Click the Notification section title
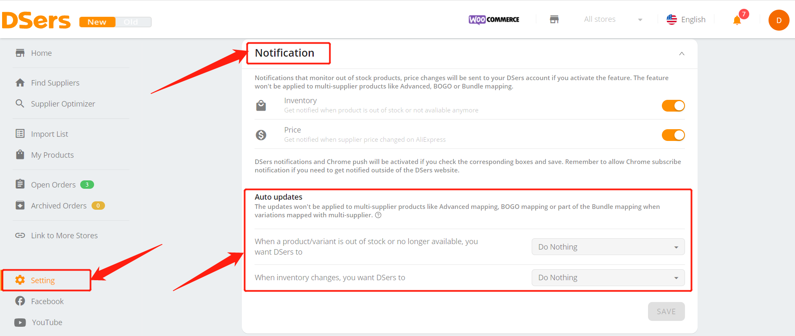795x336 pixels. 285,53
